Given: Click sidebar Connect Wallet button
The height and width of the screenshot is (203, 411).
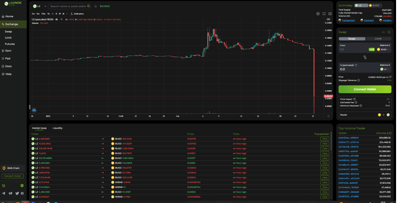Looking at the screenshot, I should tap(13, 176).
